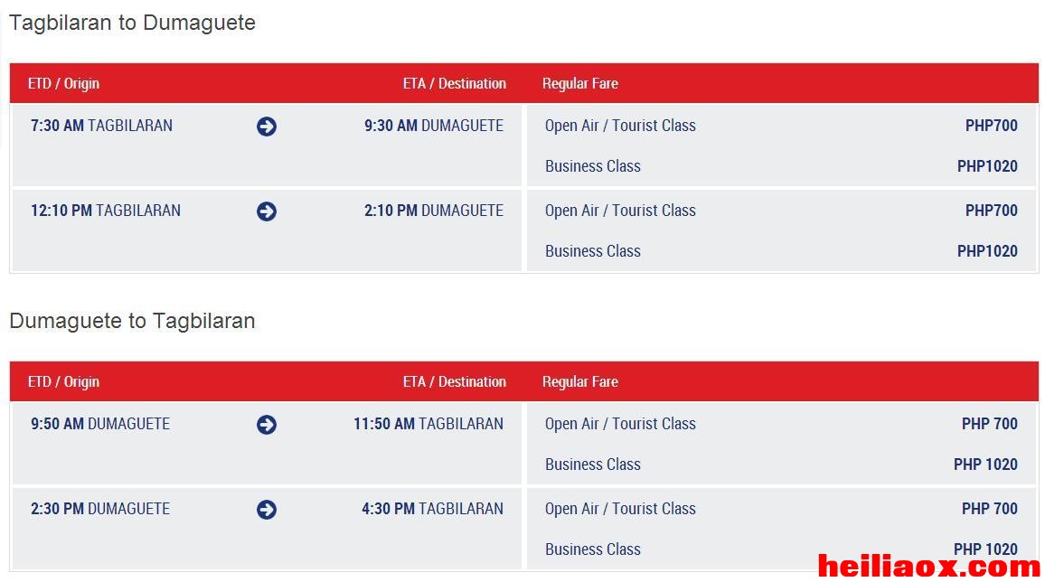The image size is (1045, 582).
Task: Click ETD / Origin header in Dumaguete table
Action: coord(63,382)
